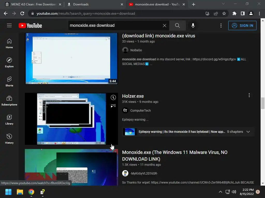Click the address bar URL
Viewport: 265px width, 198px height.
[86, 13]
